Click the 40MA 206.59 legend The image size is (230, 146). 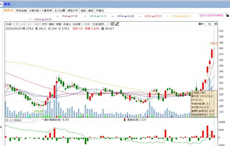[x=40, y=19]
